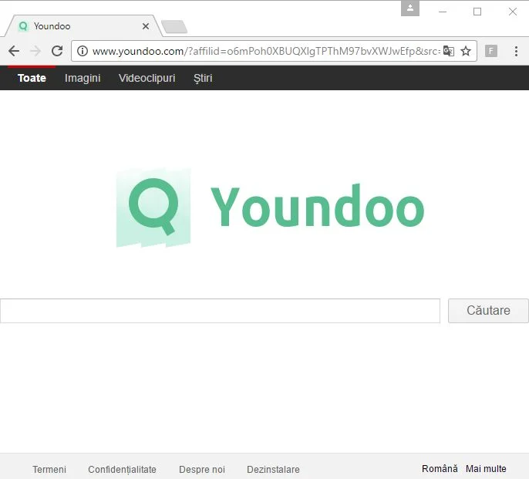529x479 pixels.
Task: Switch to Videoclipuri search
Action: click(147, 78)
